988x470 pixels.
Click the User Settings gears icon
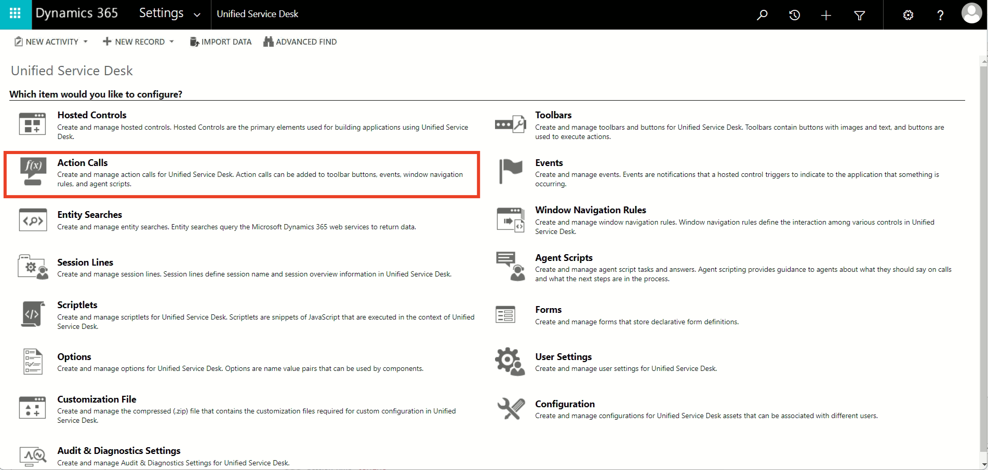click(x=510, y=361)
